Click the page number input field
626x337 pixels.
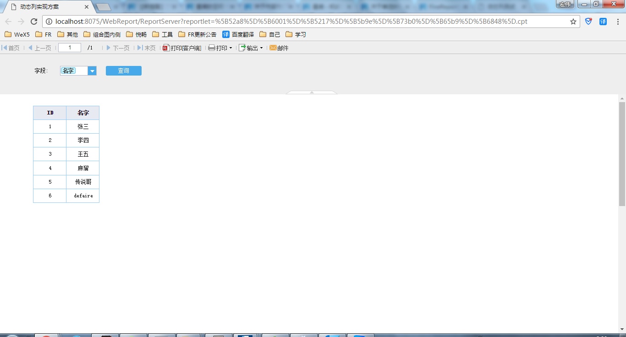[70, 48]
